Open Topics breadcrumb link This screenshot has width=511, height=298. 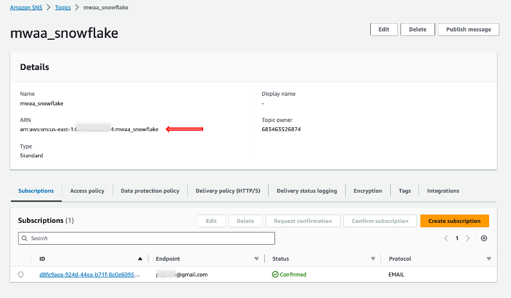(63, 8)
